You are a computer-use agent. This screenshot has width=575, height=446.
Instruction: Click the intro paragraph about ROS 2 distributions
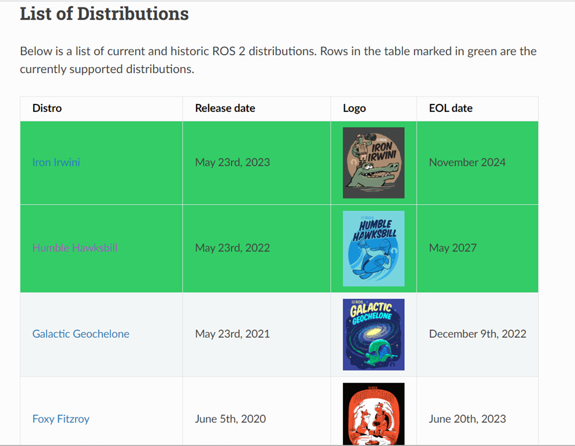pos(278,60)
